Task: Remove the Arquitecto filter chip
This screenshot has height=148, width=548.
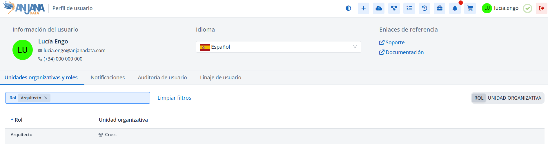Action: tap(46, 98)
